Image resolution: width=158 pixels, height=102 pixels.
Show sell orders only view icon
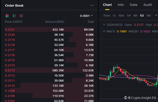pyautogui.click(x=21, y=16)
